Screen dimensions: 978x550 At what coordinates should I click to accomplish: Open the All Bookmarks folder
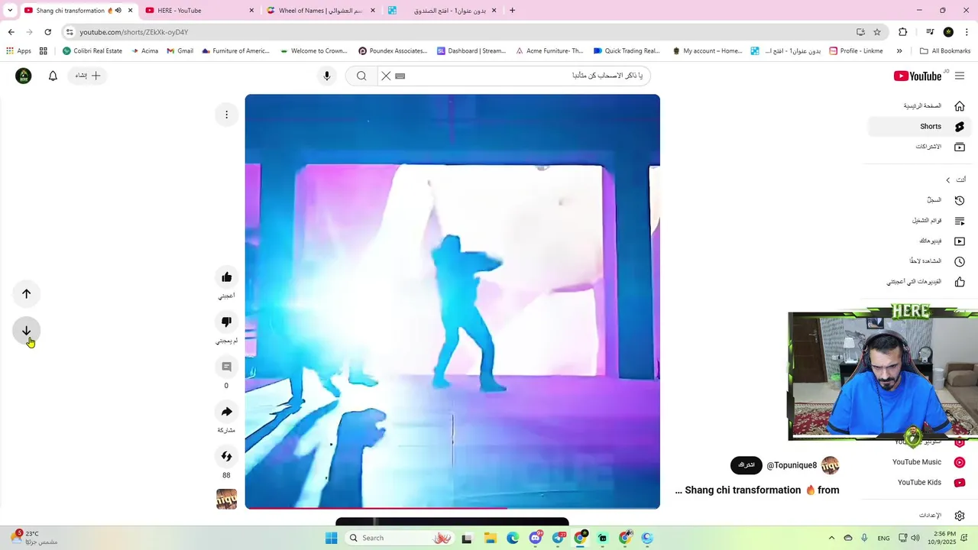[945, 51]
